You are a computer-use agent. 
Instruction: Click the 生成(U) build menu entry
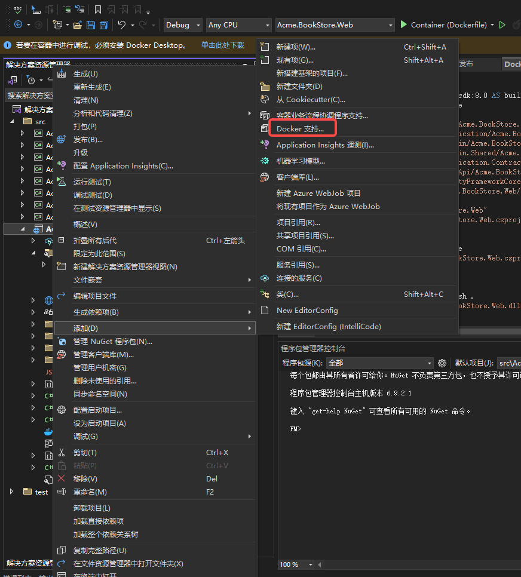155,74
